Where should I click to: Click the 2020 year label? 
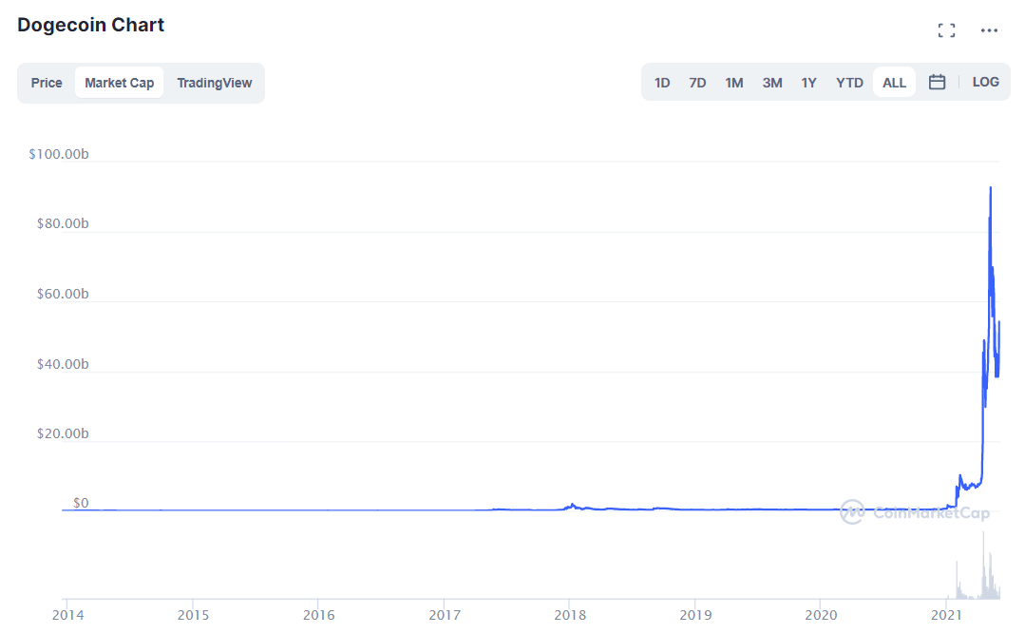pos(821,615)
